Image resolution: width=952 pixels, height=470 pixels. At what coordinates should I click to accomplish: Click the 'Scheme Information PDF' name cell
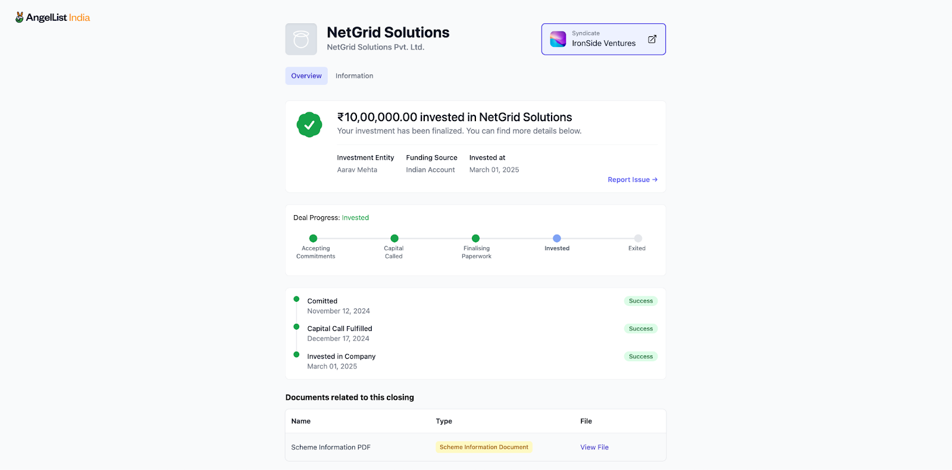(x=331, y=447)
